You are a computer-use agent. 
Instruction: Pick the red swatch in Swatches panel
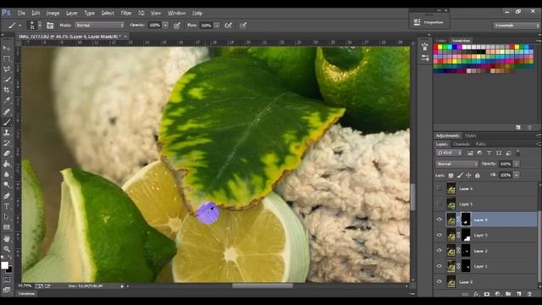pyautogui.click(x=435, y=47)
